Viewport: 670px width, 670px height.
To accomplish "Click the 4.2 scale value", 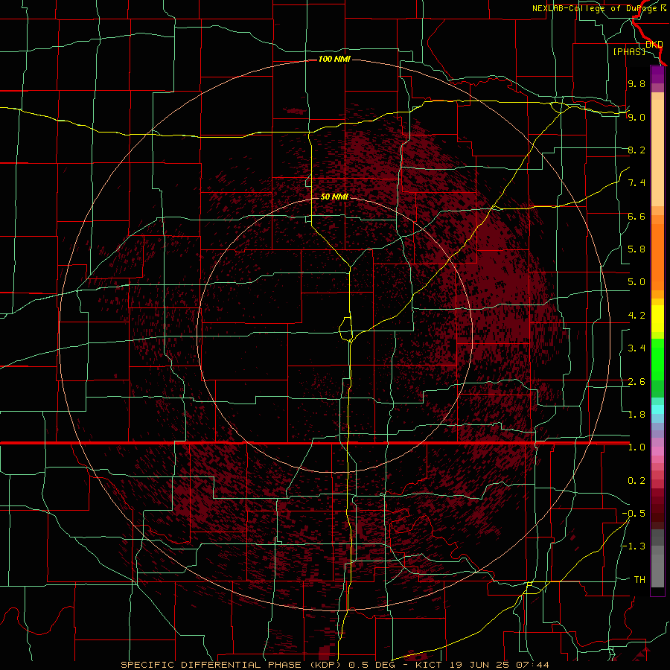I will [636, 316].
